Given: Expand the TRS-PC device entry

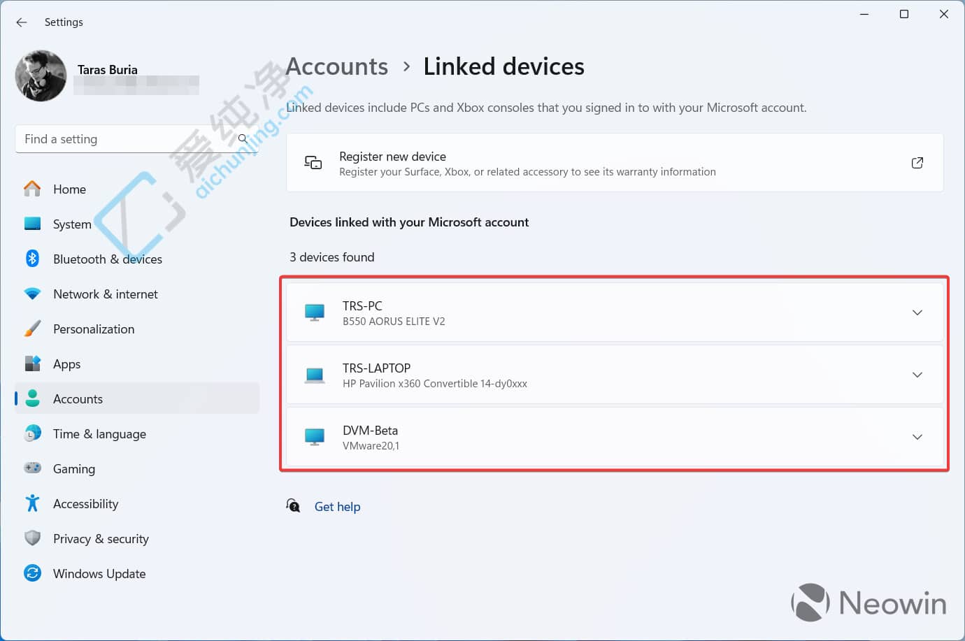Looking at the screenshot, I should coord(917,312).
